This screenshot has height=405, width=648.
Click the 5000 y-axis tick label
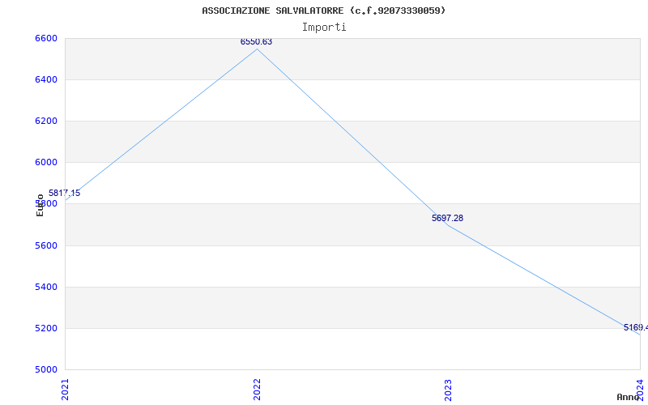pos(46,369)
